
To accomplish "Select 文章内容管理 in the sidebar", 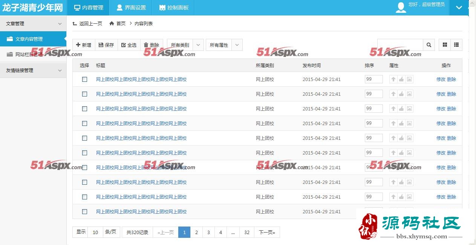I will click(33, 39).
